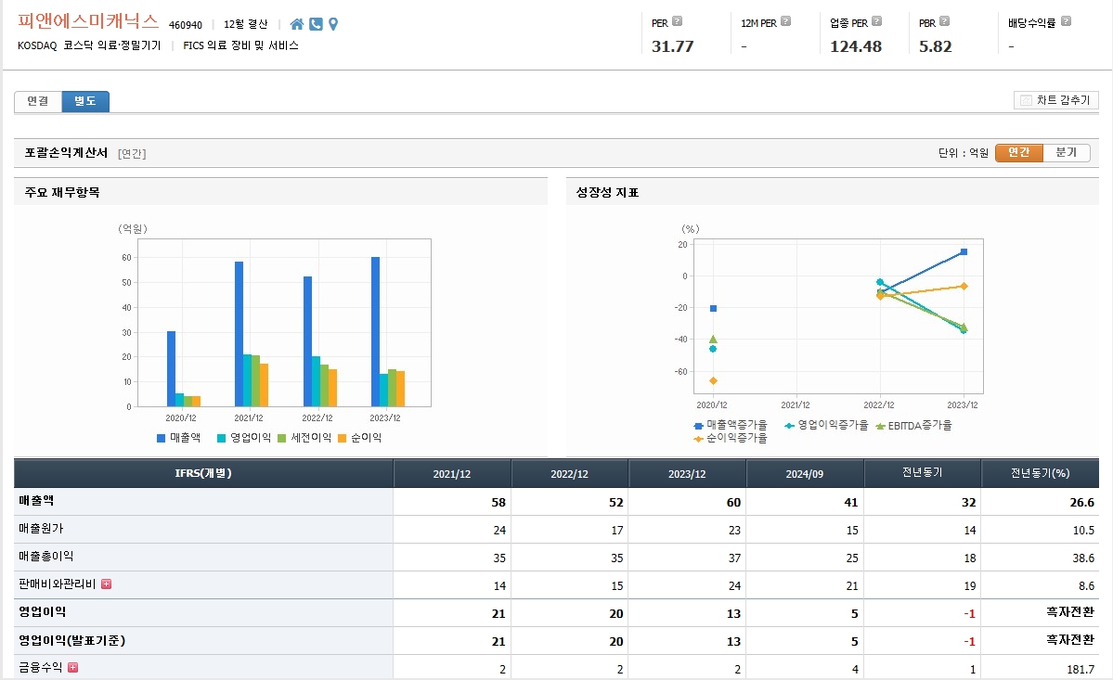Select the 매출원가 row label
This screenshot has height=680, width=1113.
[41, 528]
